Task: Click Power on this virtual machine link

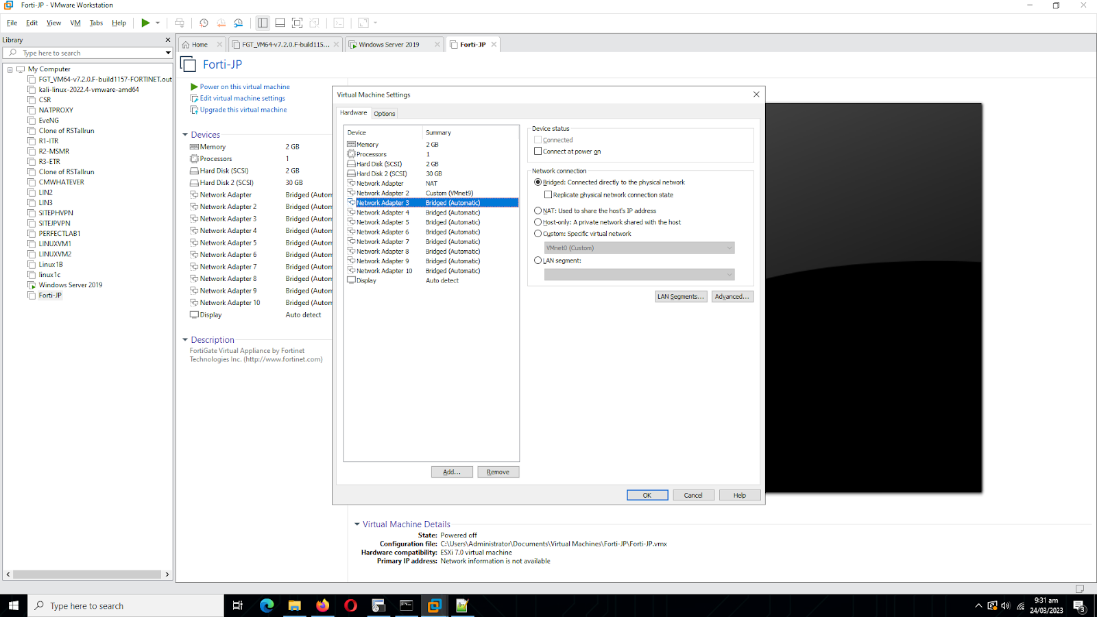Action: click(x=245, y=87)
